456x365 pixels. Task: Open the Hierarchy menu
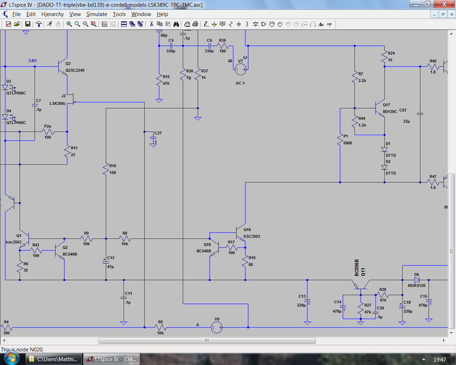pos(52,14)
